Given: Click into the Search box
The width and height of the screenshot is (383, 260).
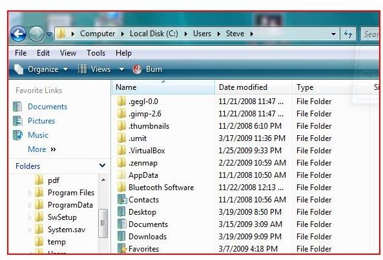Looking at the screenshot, I should click(370, 34).
